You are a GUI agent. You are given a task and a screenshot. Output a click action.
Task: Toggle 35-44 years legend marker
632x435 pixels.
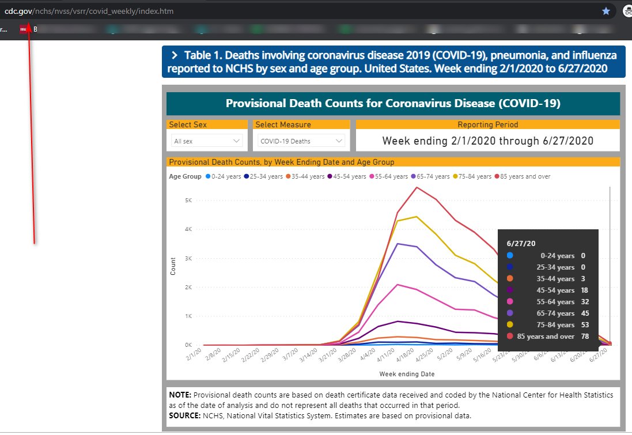(288, 176)
